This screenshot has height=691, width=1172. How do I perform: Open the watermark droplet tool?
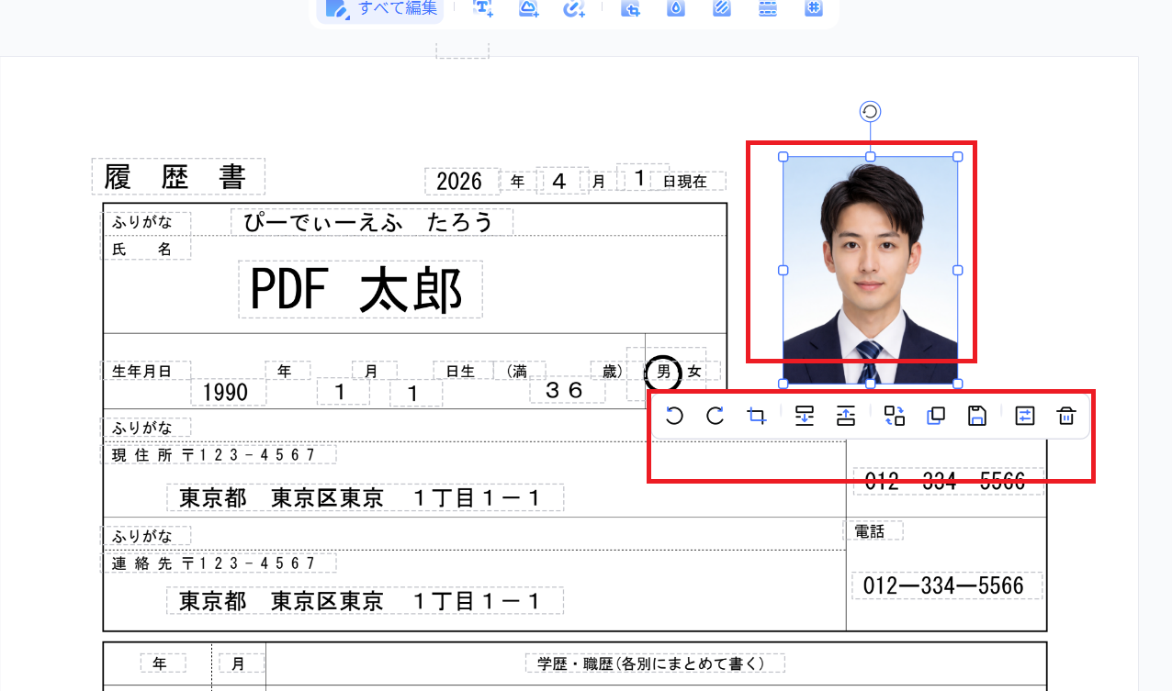click(676, 8)
